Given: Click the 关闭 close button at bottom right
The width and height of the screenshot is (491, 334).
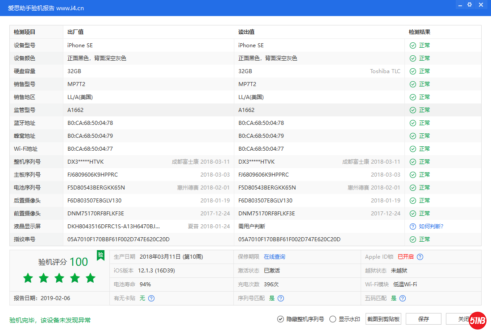Looking at the screenshot, I should point(464,319).
